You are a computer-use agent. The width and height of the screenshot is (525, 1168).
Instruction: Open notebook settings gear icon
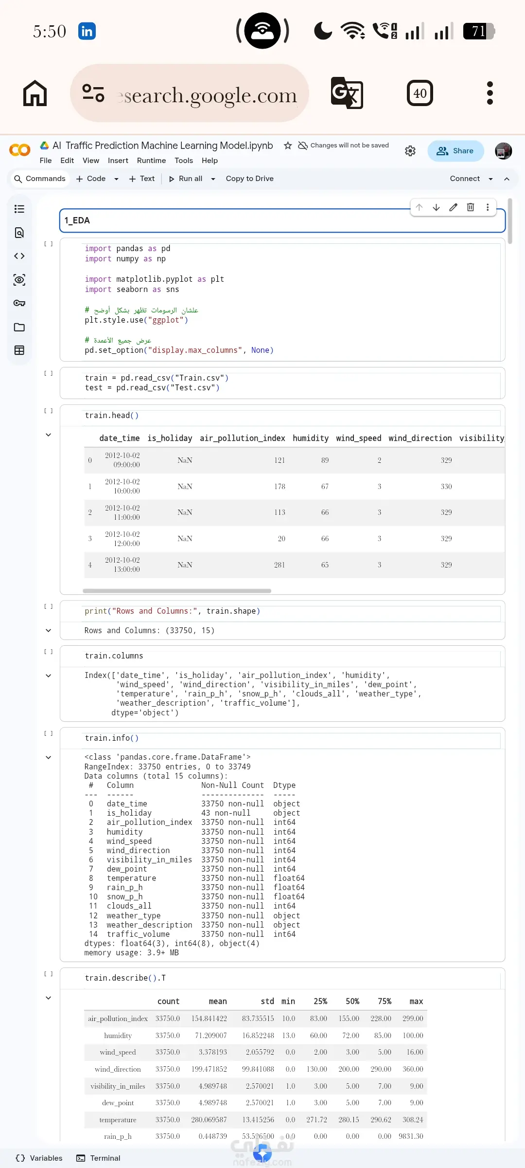410,151
